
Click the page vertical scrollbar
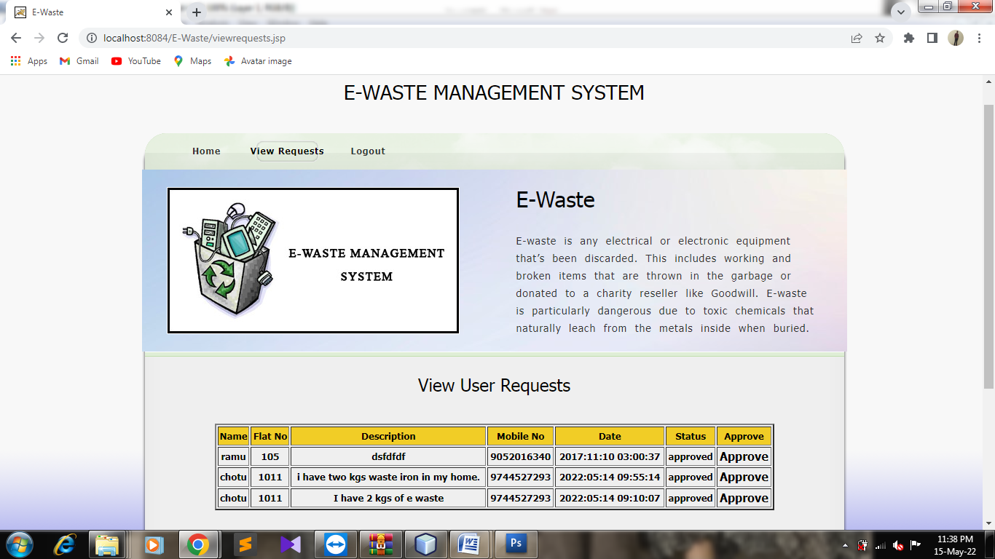(x=988, y=247)
